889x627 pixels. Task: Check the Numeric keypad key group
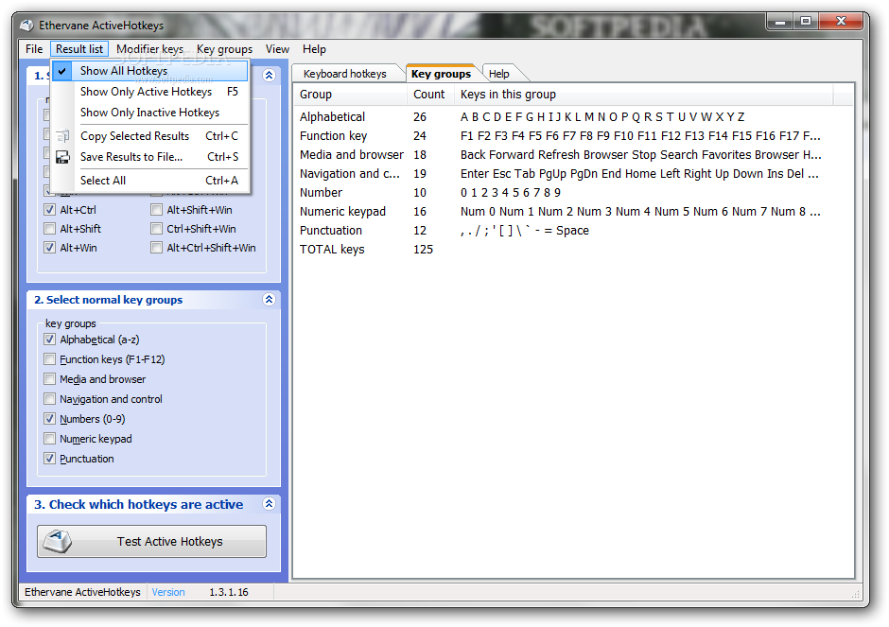coord(50,439)
